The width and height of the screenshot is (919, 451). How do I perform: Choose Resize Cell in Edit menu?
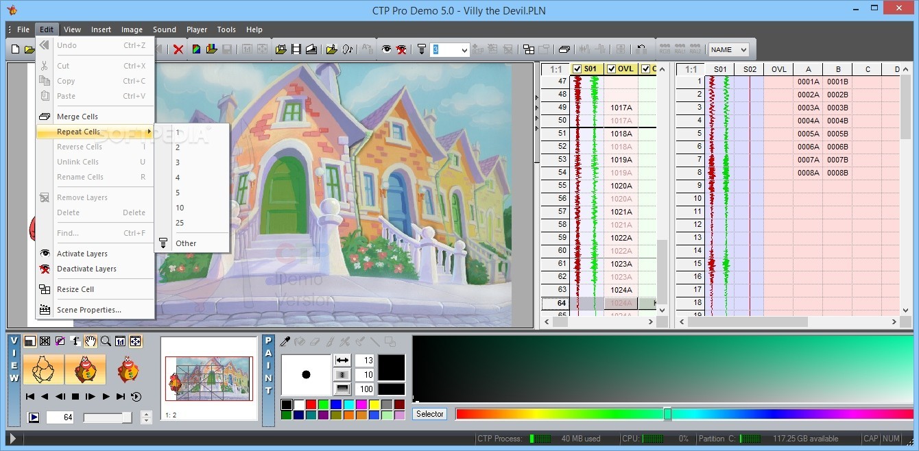pyautogui.click(x=95, y=289)
